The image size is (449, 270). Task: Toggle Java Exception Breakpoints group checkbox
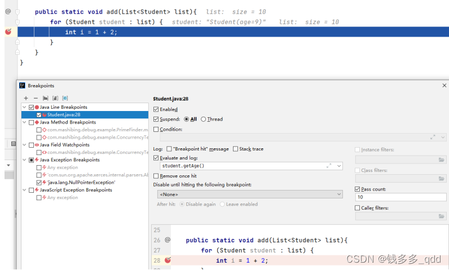pos(32,160)
